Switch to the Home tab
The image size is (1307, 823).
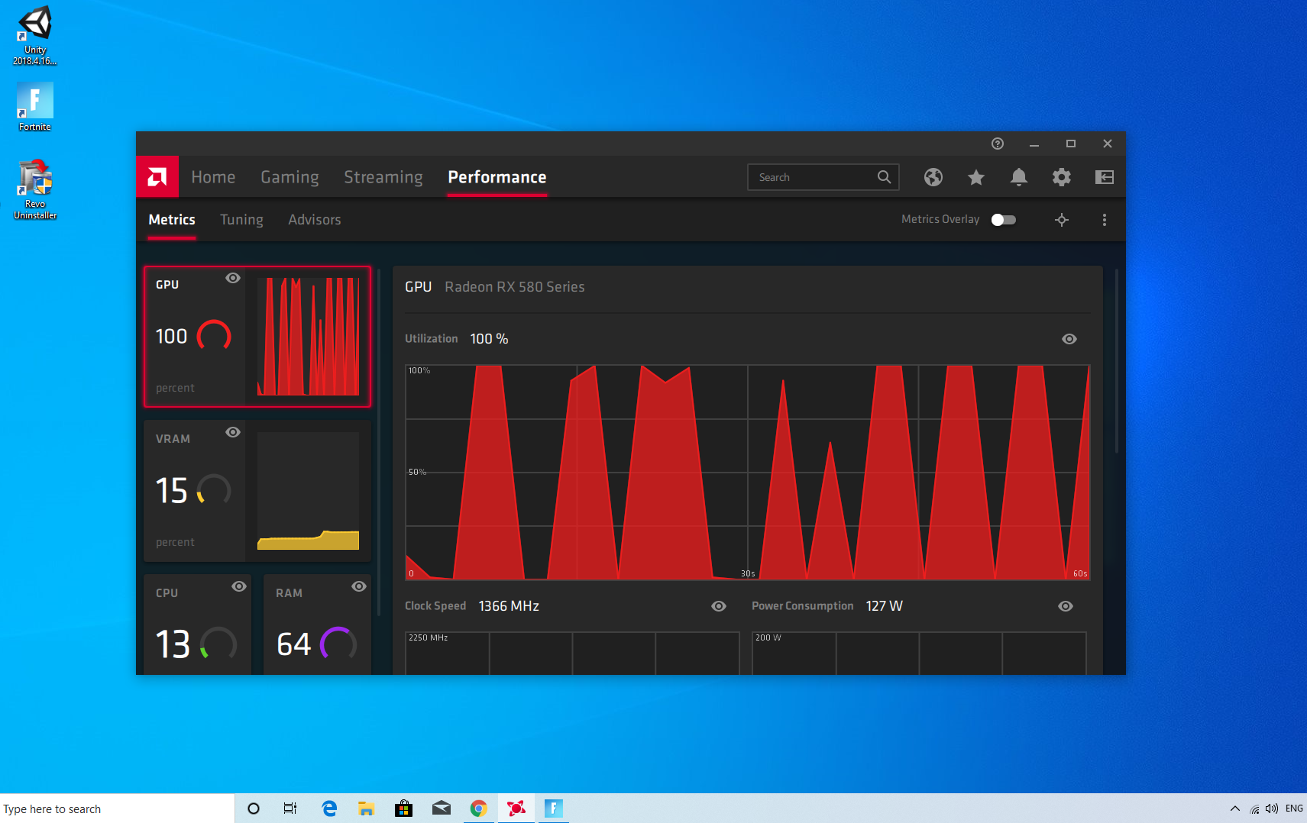213,177
